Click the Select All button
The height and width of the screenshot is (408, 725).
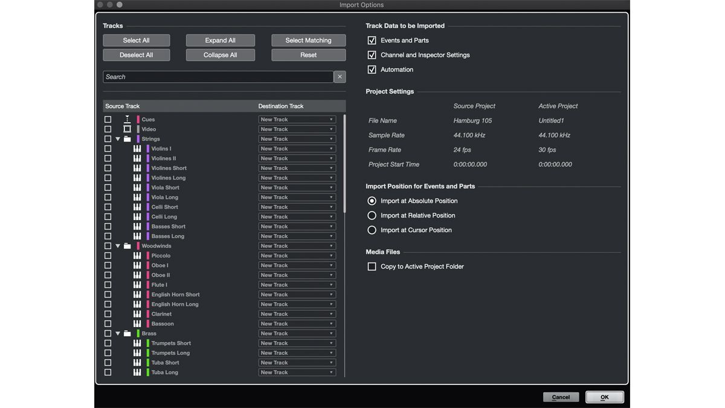point(137,40)
